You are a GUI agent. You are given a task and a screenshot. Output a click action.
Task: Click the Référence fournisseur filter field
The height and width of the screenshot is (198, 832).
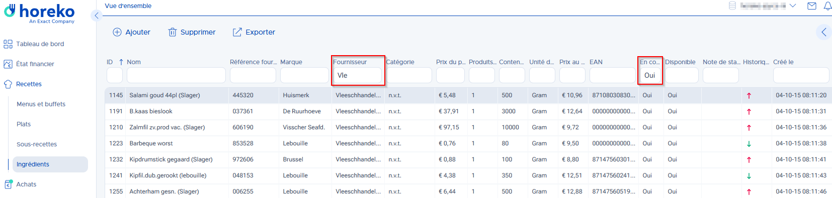point(253,75)
